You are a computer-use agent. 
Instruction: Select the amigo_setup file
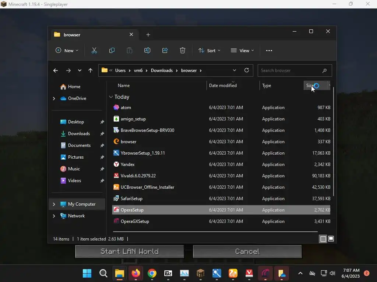coord(221,119)
